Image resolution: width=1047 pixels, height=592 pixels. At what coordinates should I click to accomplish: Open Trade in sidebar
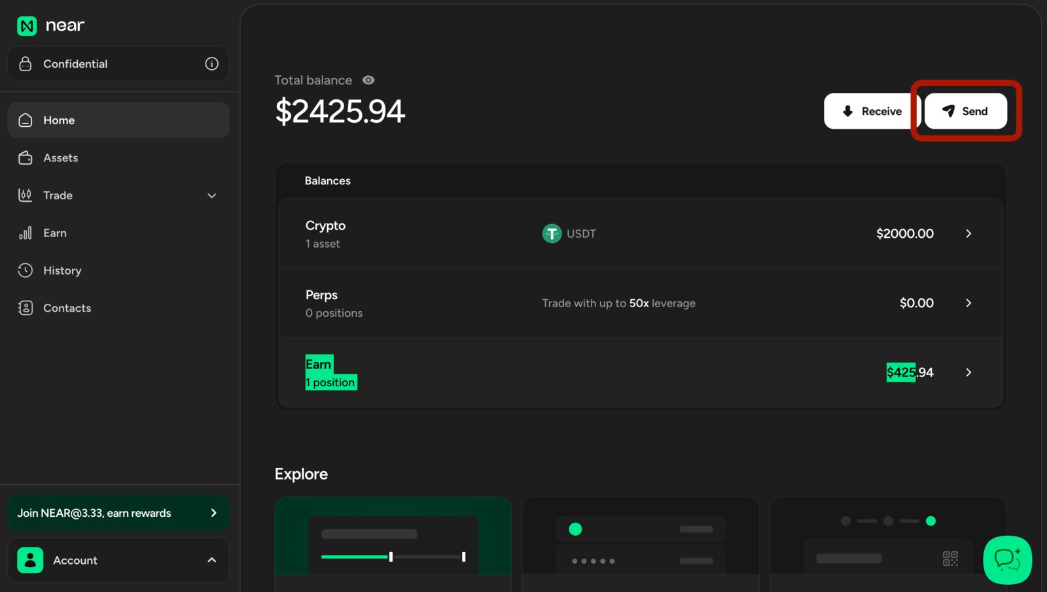(118, 195)
